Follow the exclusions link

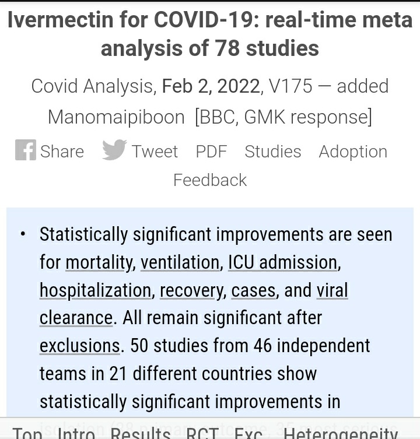(x=80, y=346)
